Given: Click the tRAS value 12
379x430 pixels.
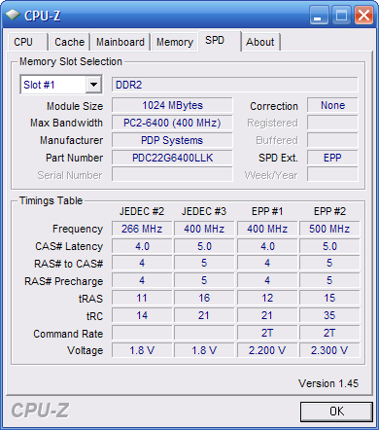Looking at the screenshot, I should [x=267, y=298].
